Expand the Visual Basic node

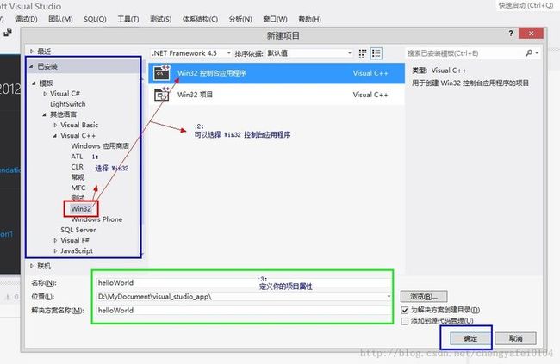(55, 125)
